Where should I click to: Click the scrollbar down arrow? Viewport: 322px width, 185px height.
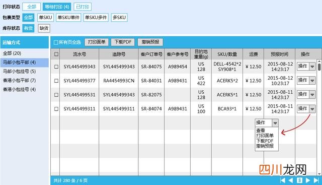[319, 174]
